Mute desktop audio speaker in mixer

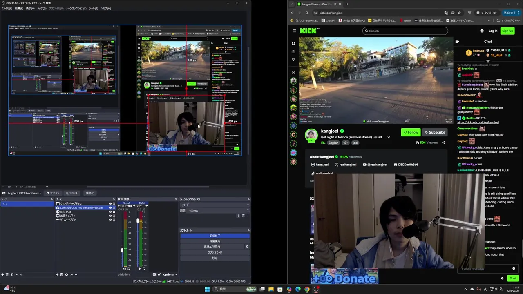pyautogui.click(x=125, y=269)
